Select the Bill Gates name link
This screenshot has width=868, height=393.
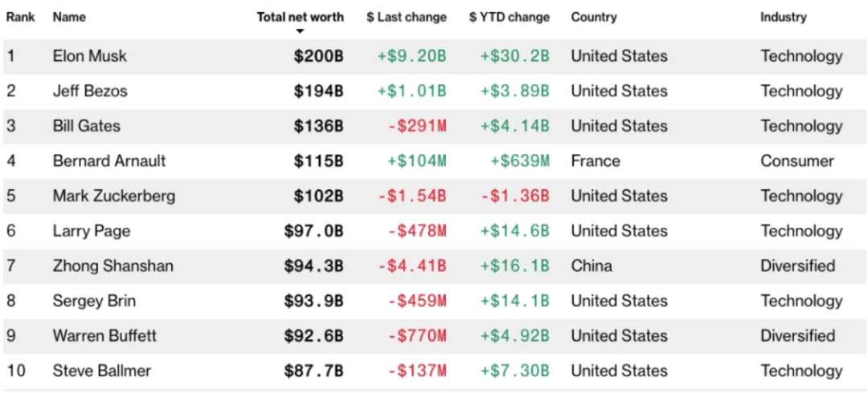[86, 126]
